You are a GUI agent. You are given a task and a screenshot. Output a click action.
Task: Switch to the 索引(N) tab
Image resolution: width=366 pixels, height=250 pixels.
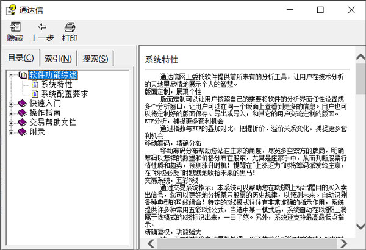click(58, 59)
